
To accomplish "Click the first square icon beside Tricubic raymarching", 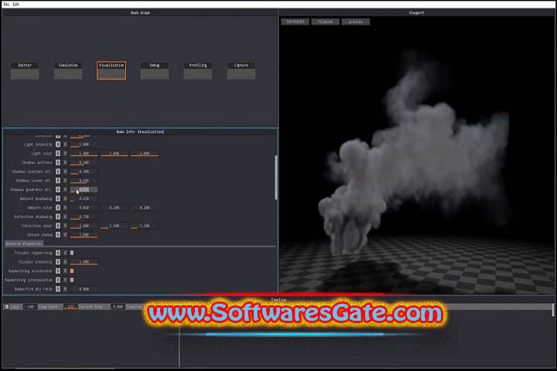I will tap(58, 253).
